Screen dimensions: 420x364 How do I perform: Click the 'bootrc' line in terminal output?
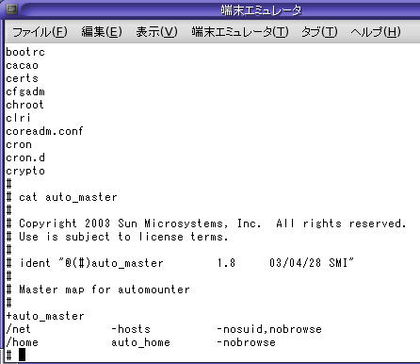coord(25,52)
